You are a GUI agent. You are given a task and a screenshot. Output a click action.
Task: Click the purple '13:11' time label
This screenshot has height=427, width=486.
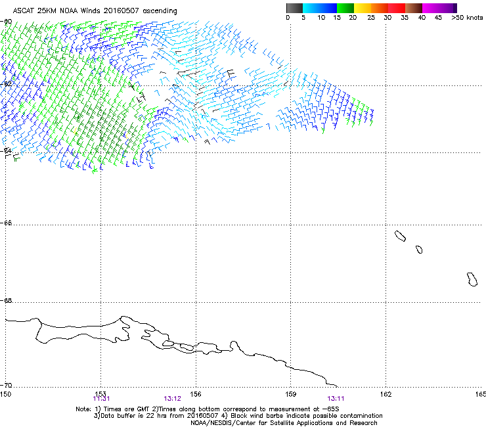coord(336,399)
